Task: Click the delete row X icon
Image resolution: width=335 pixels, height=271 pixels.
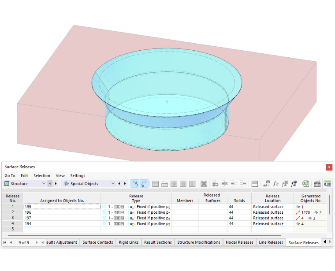Action: tap(204, 184)
